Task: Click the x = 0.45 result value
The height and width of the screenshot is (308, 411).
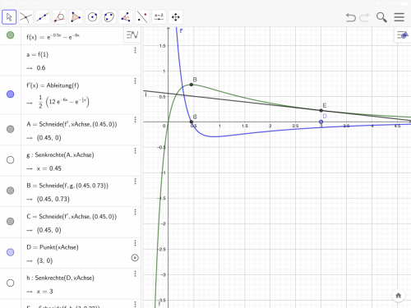Action: [48, 168]
